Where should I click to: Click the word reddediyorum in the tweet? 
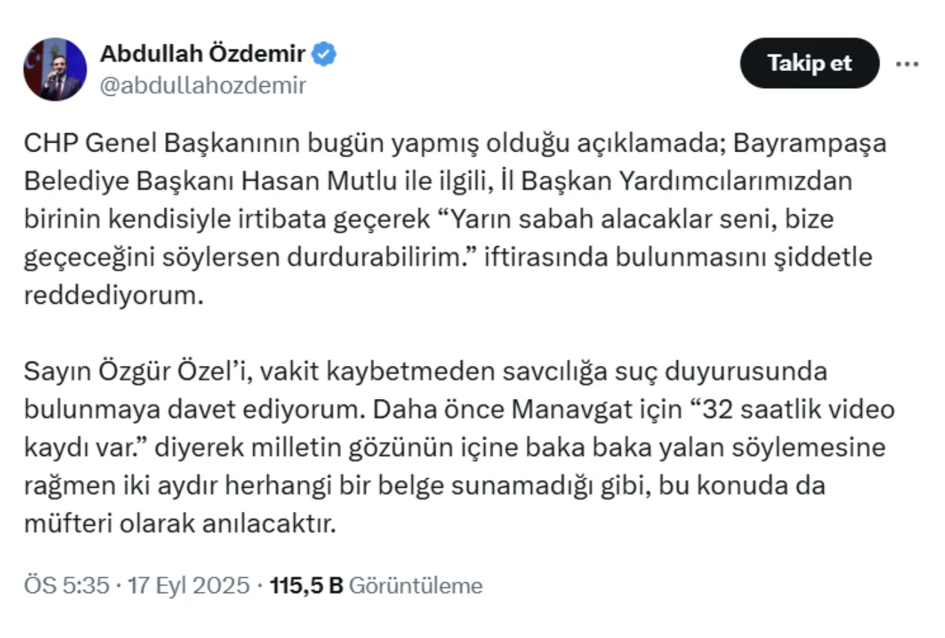click(114, 295)
